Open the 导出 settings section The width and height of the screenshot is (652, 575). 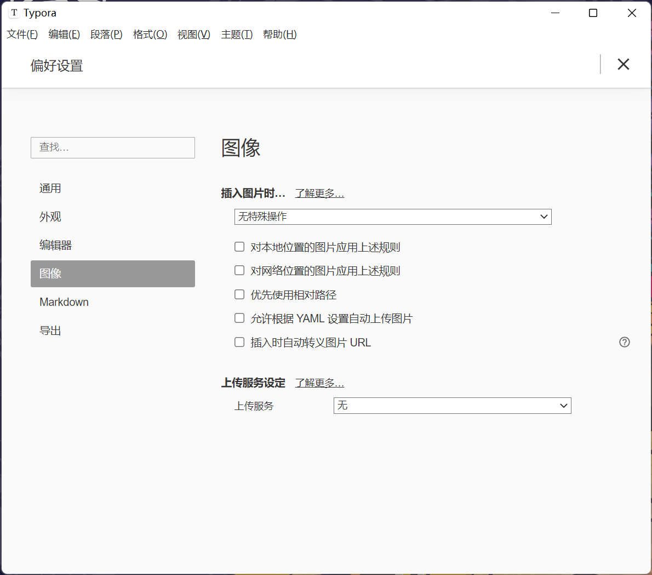tap(50, 331)
